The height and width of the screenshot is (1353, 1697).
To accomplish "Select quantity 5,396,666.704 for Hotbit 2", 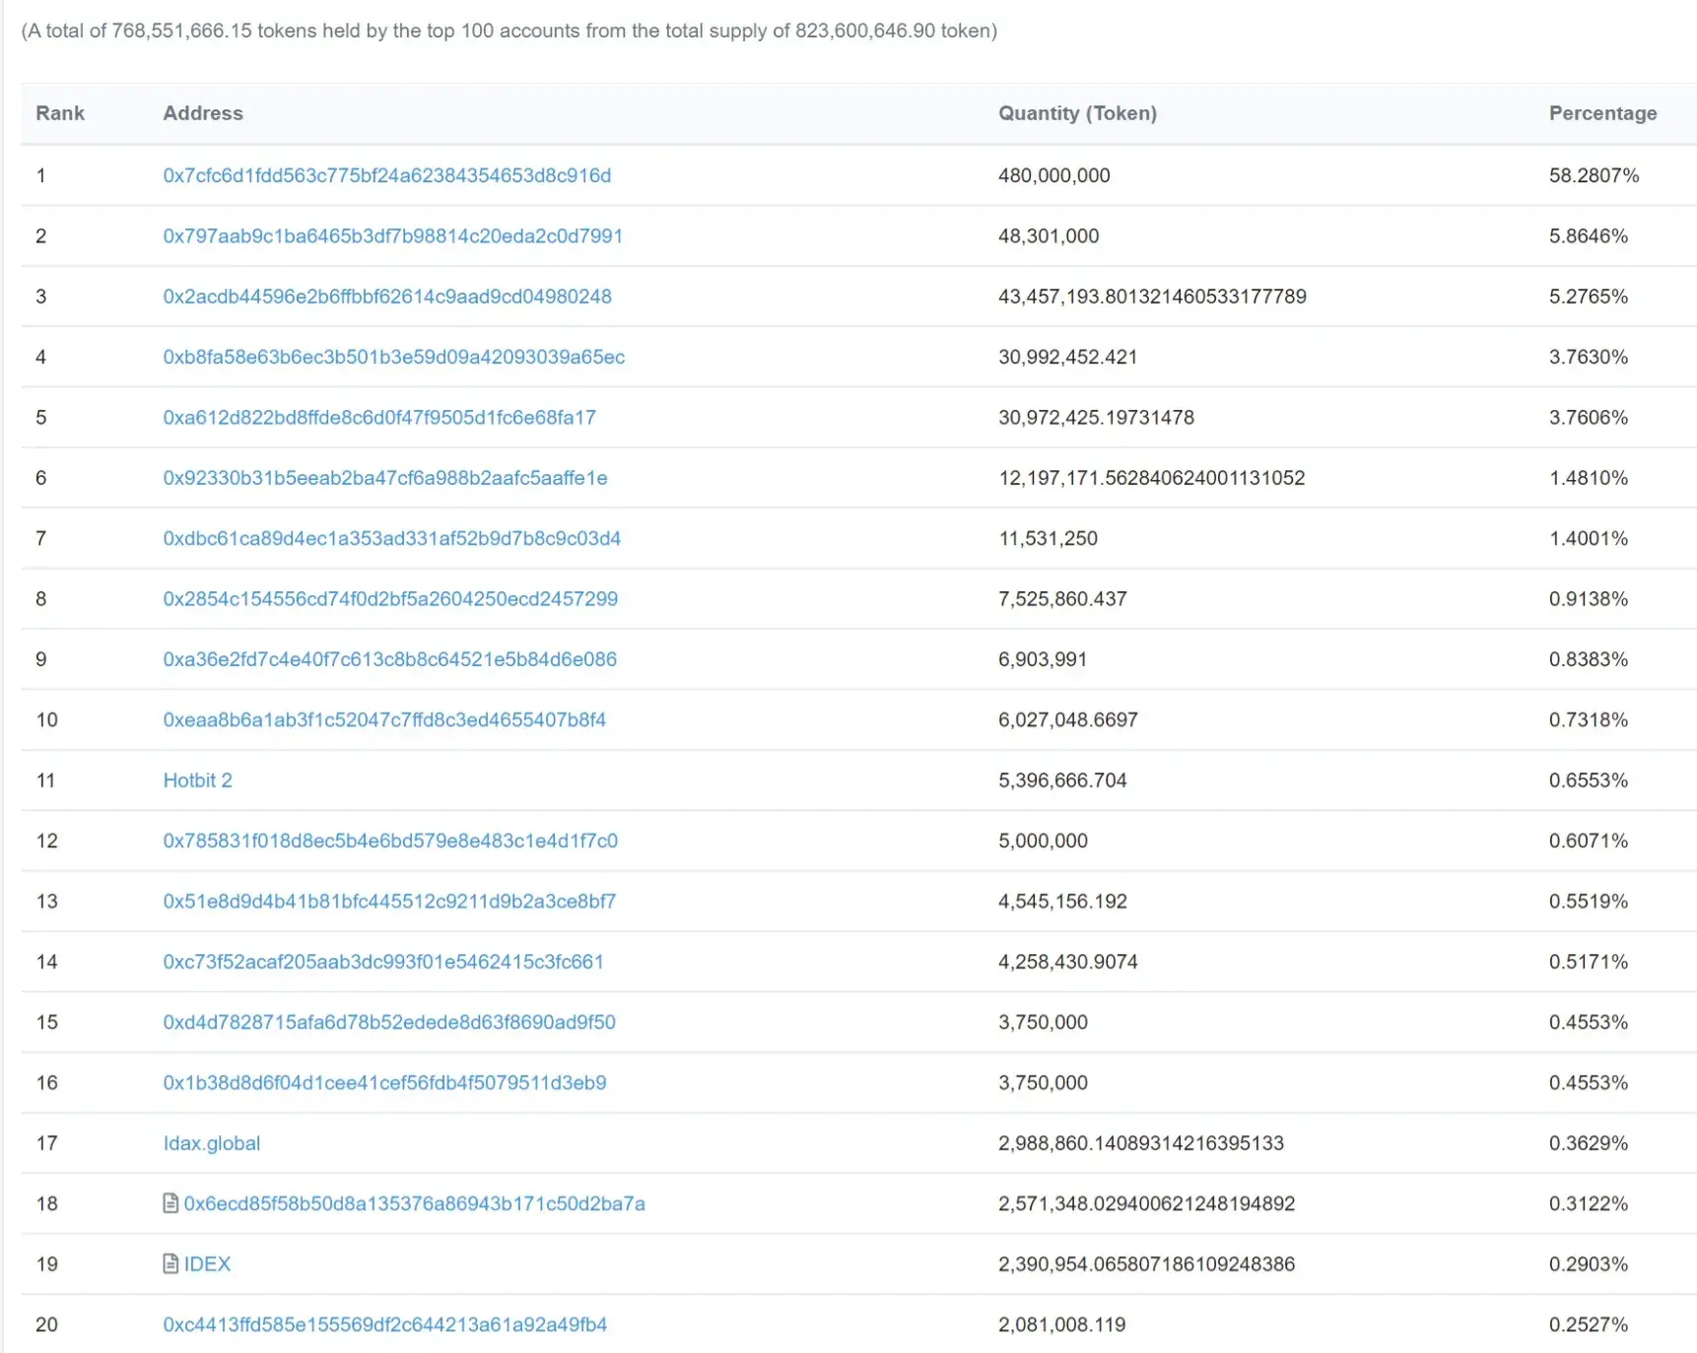I will tap(1062, 780).
